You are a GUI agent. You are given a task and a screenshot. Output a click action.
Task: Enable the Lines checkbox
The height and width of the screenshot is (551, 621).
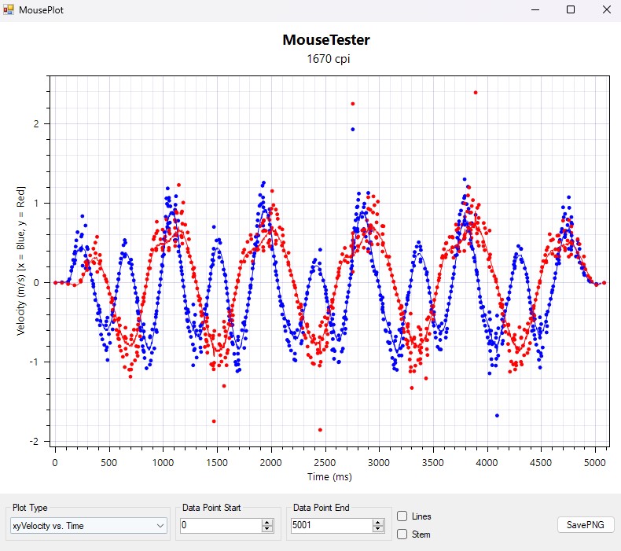click(402, 516)
